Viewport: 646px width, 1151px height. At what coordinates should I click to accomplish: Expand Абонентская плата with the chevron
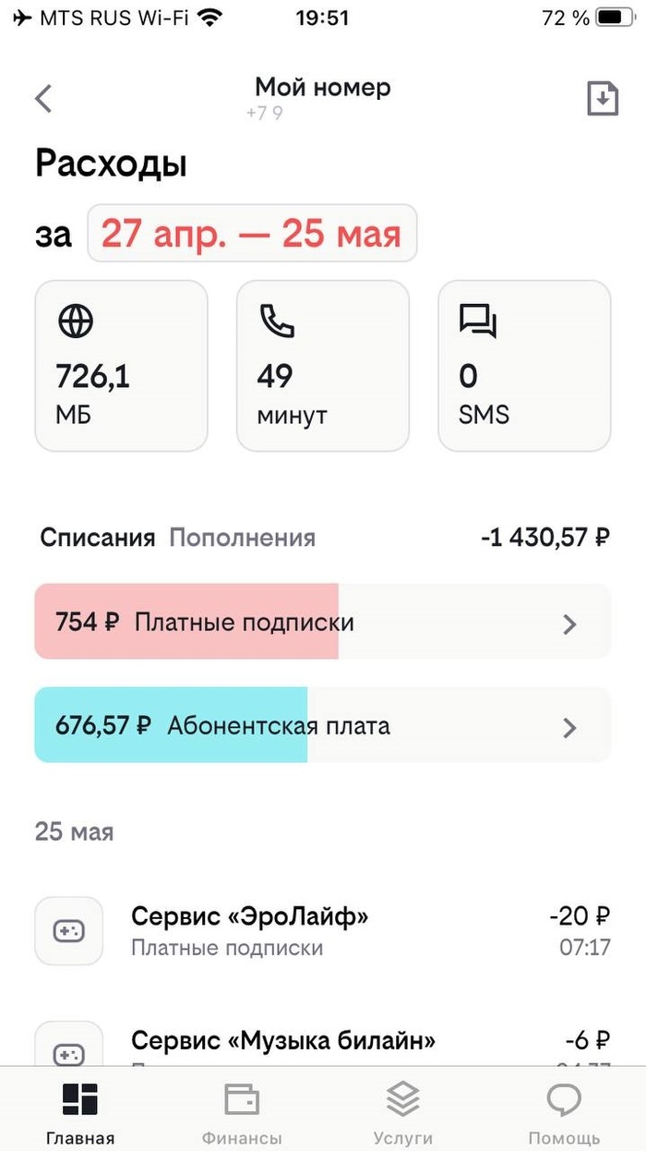click(570, 727)
